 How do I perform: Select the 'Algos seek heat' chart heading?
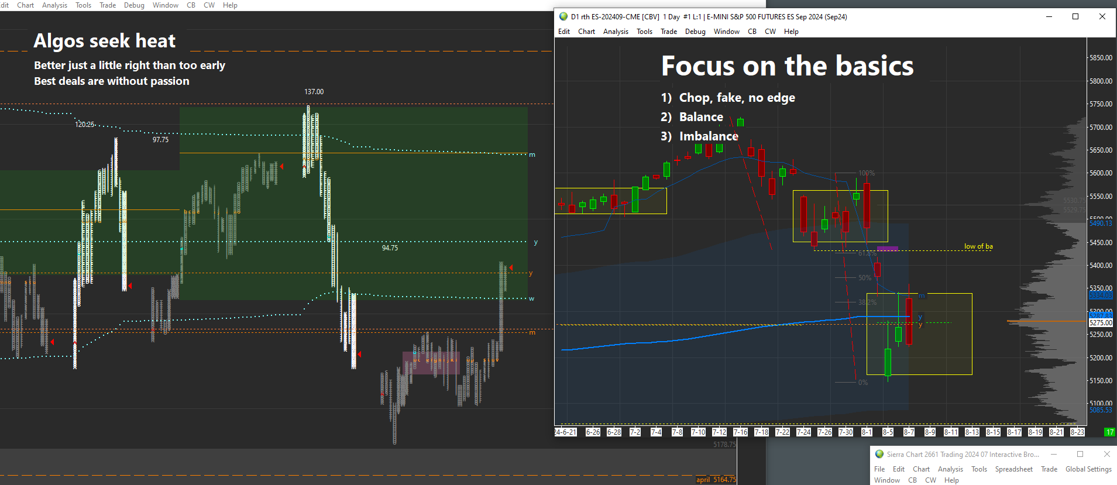pyautogui.click(x=105, y=41)
